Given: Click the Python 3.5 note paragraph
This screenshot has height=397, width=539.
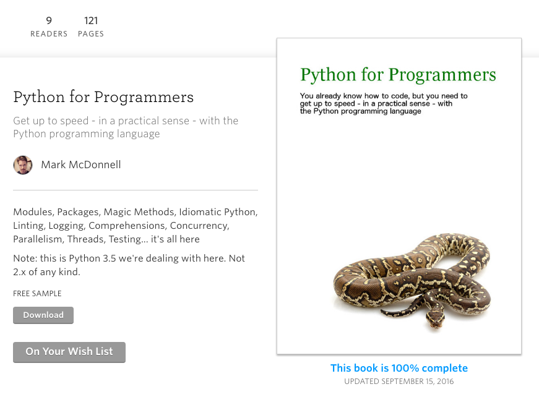Looking at the screenshot, I should tap(129, 265).
